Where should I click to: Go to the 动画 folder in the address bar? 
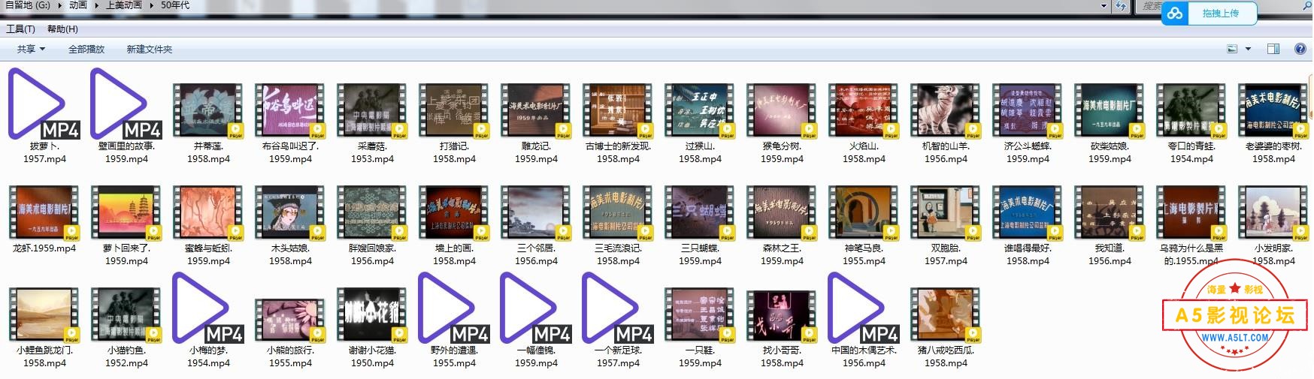[x=77, y=5]
